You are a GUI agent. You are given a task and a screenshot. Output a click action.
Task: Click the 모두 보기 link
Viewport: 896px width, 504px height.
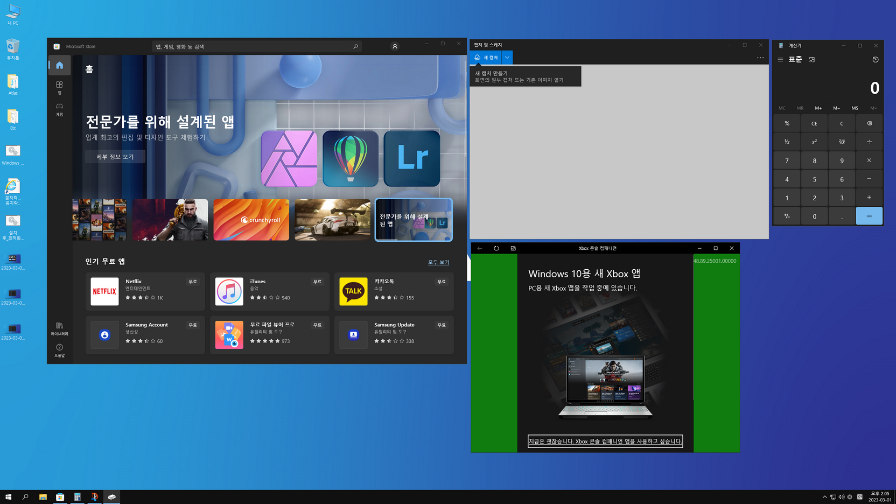[438, 262]
